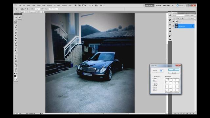Open the Tool Presets dock icon
The image size is (210, 118).
(x=170, y=36)
